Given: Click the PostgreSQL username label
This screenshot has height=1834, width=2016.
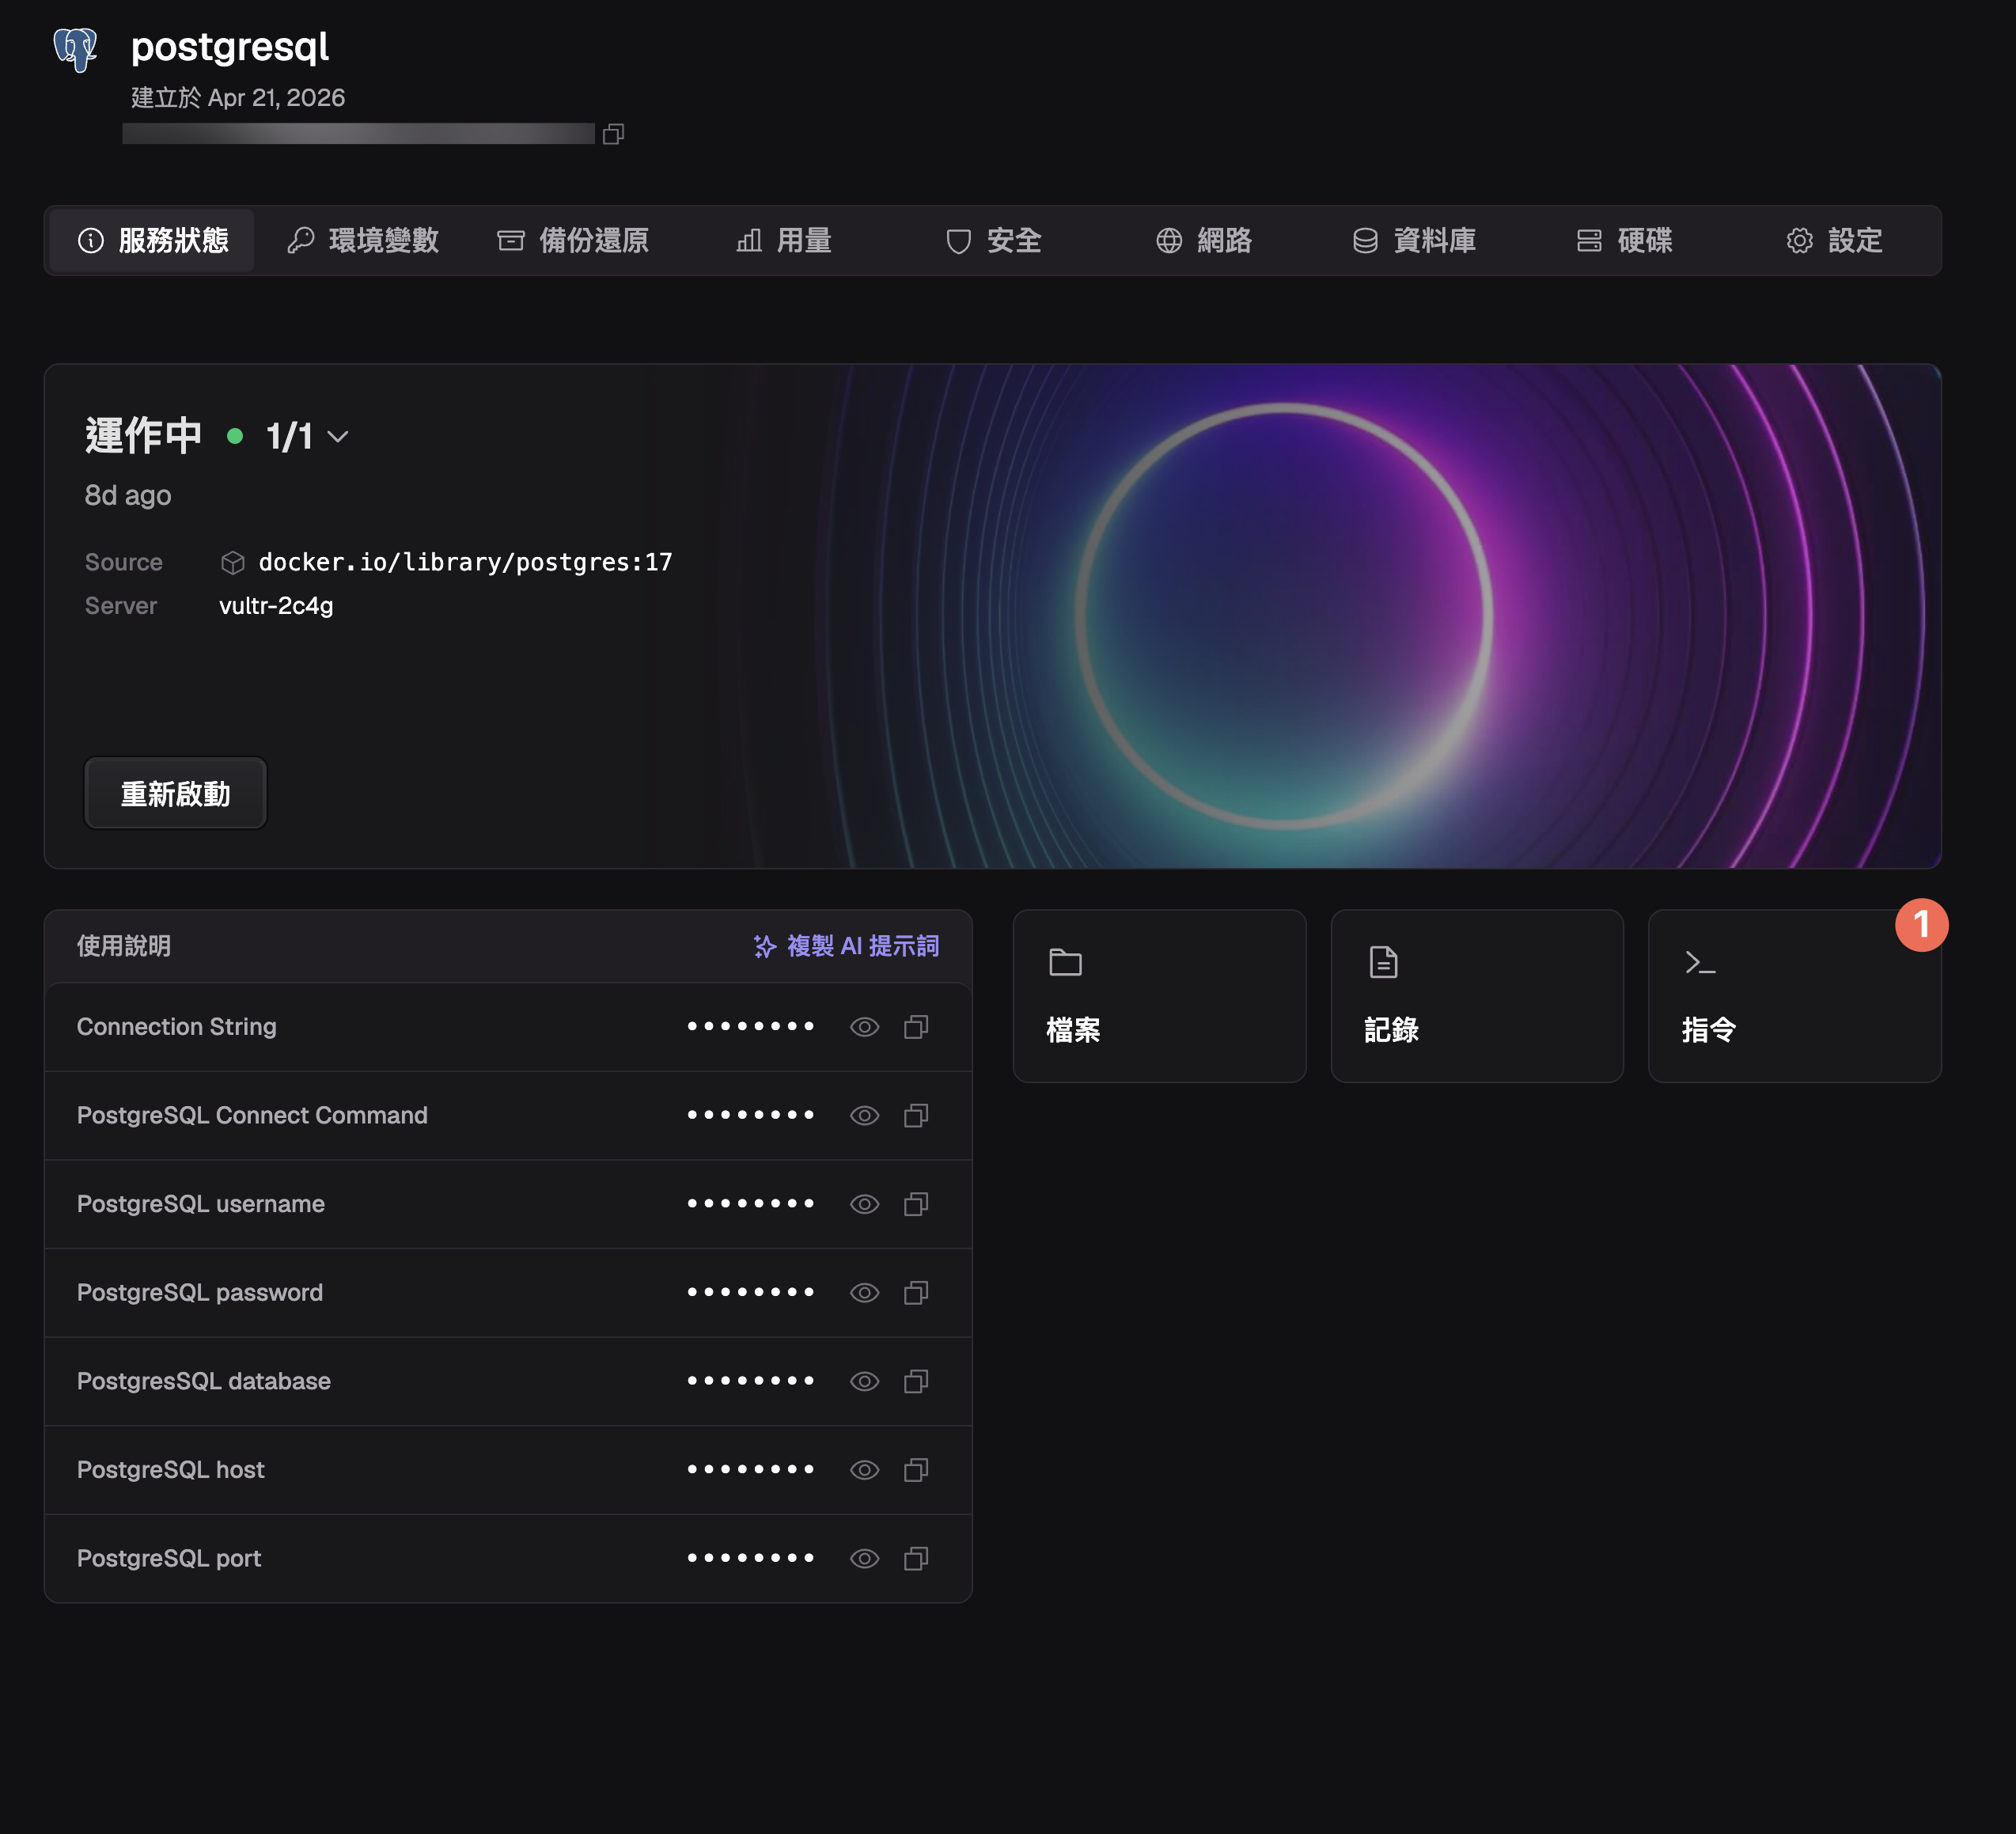Looking at the screenshot, I should tap(201, 1204).
